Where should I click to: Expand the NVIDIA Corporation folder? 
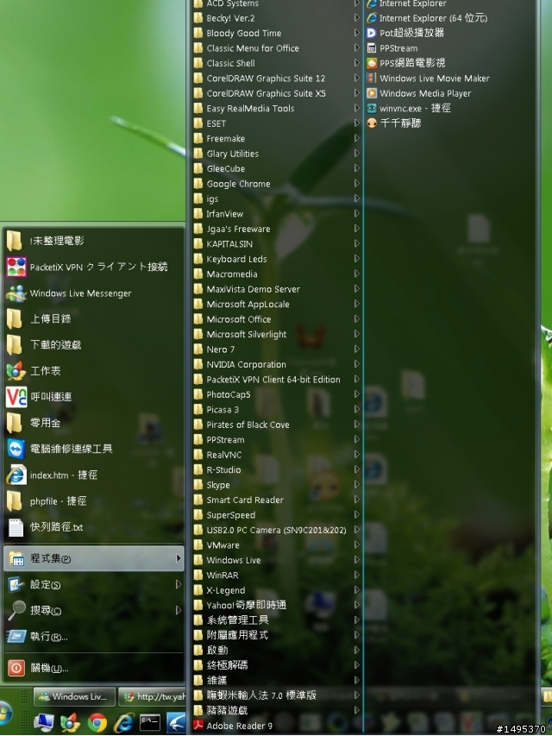coord(277,364)
